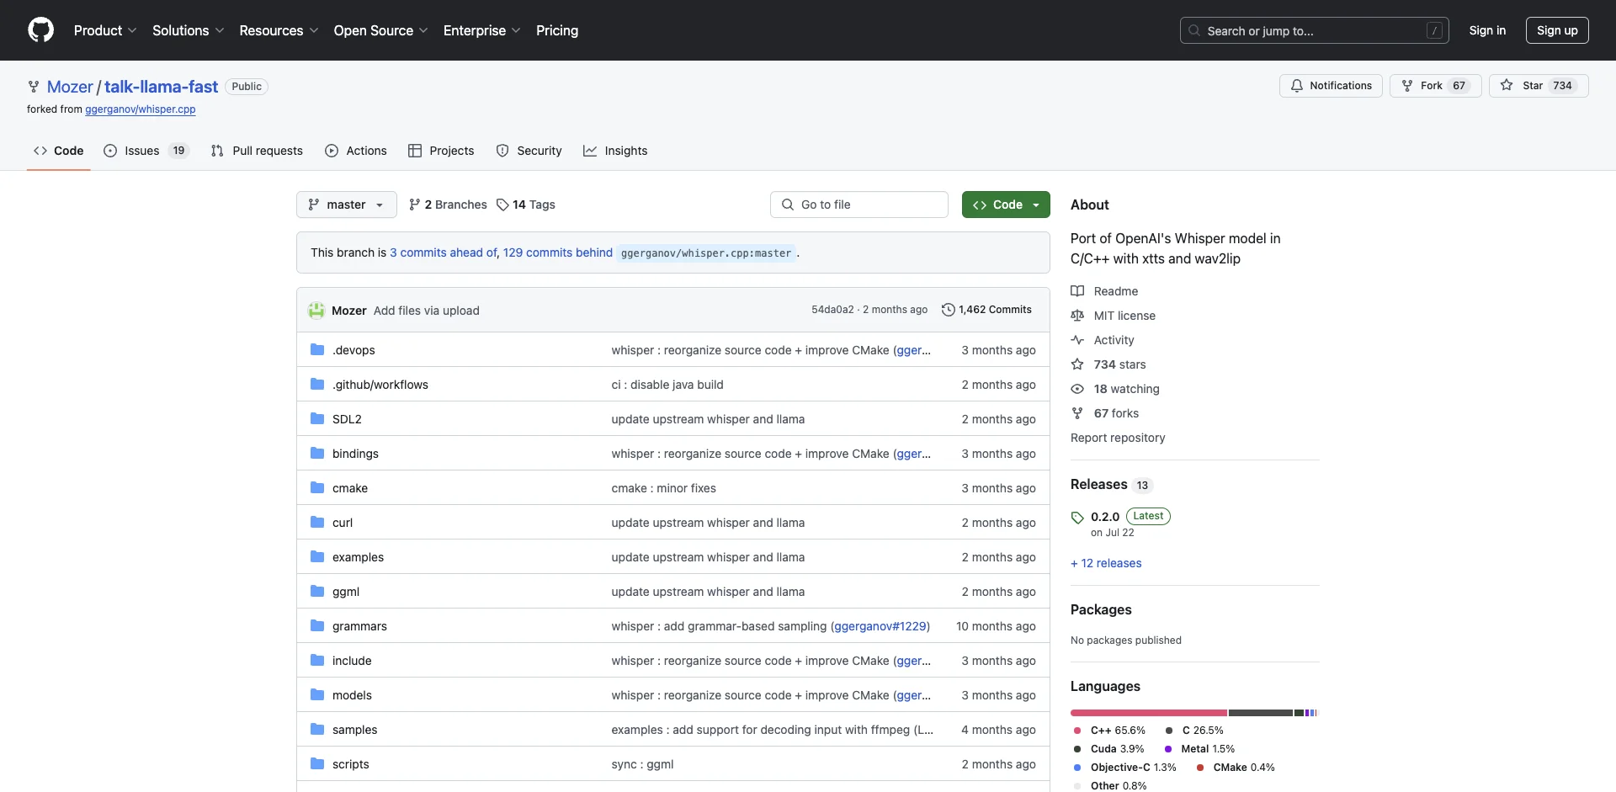This screenshot has width=1616, height=792.
Task: Click the SDL2 folder icon
Action: tap(317, 419)
